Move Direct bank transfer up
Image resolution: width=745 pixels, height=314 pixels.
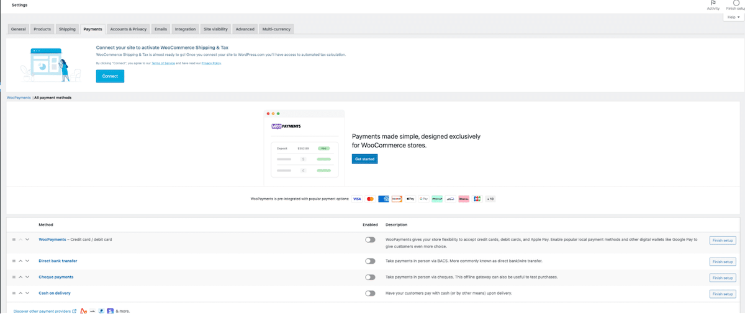pos(20,261)
